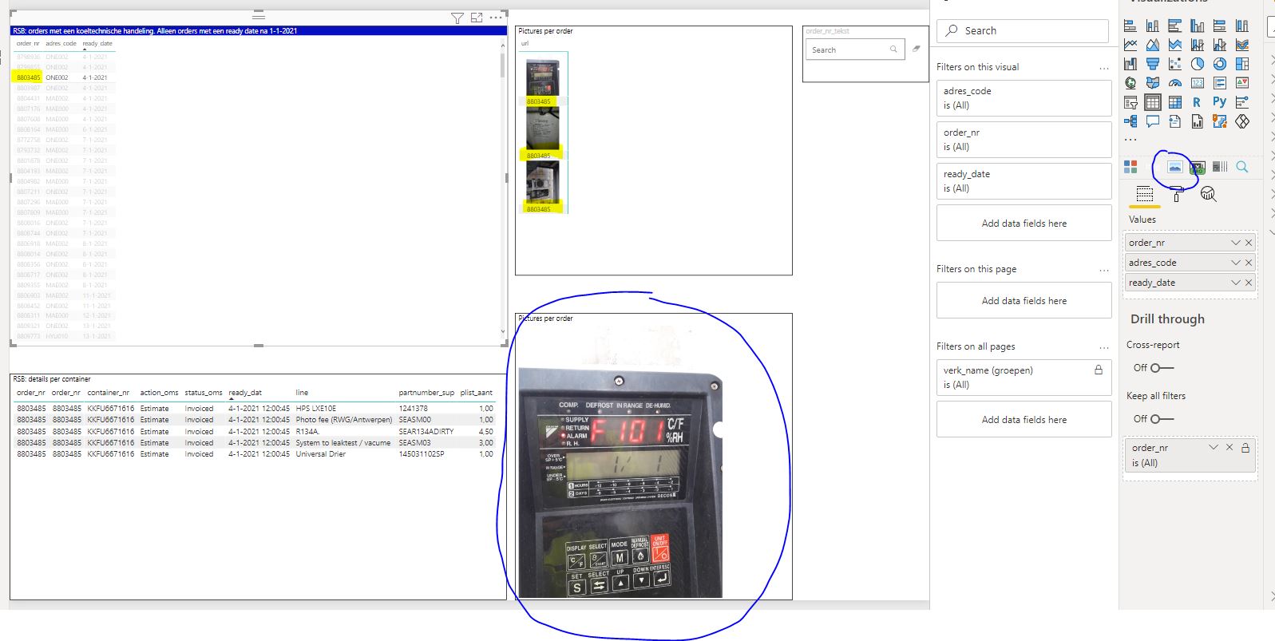Open adres_code is (All) filter card
This screenshot has height=641, width=1275.
(x=1024, y=97)
